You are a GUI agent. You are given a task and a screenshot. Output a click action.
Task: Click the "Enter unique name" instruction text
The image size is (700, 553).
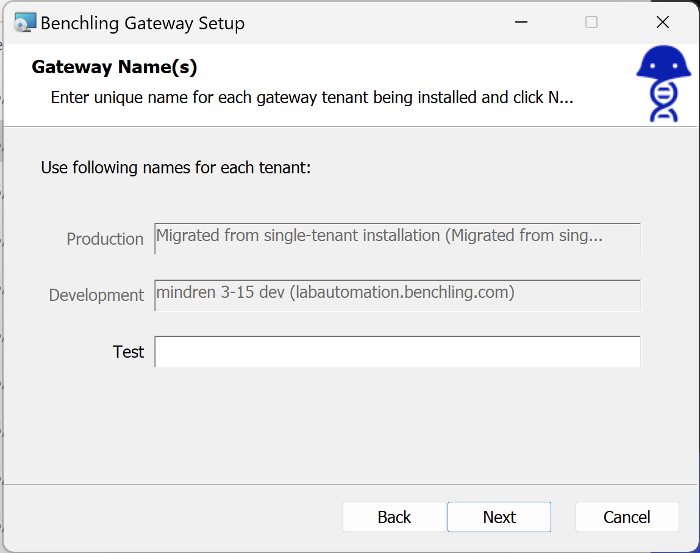(x=311, y=98)
